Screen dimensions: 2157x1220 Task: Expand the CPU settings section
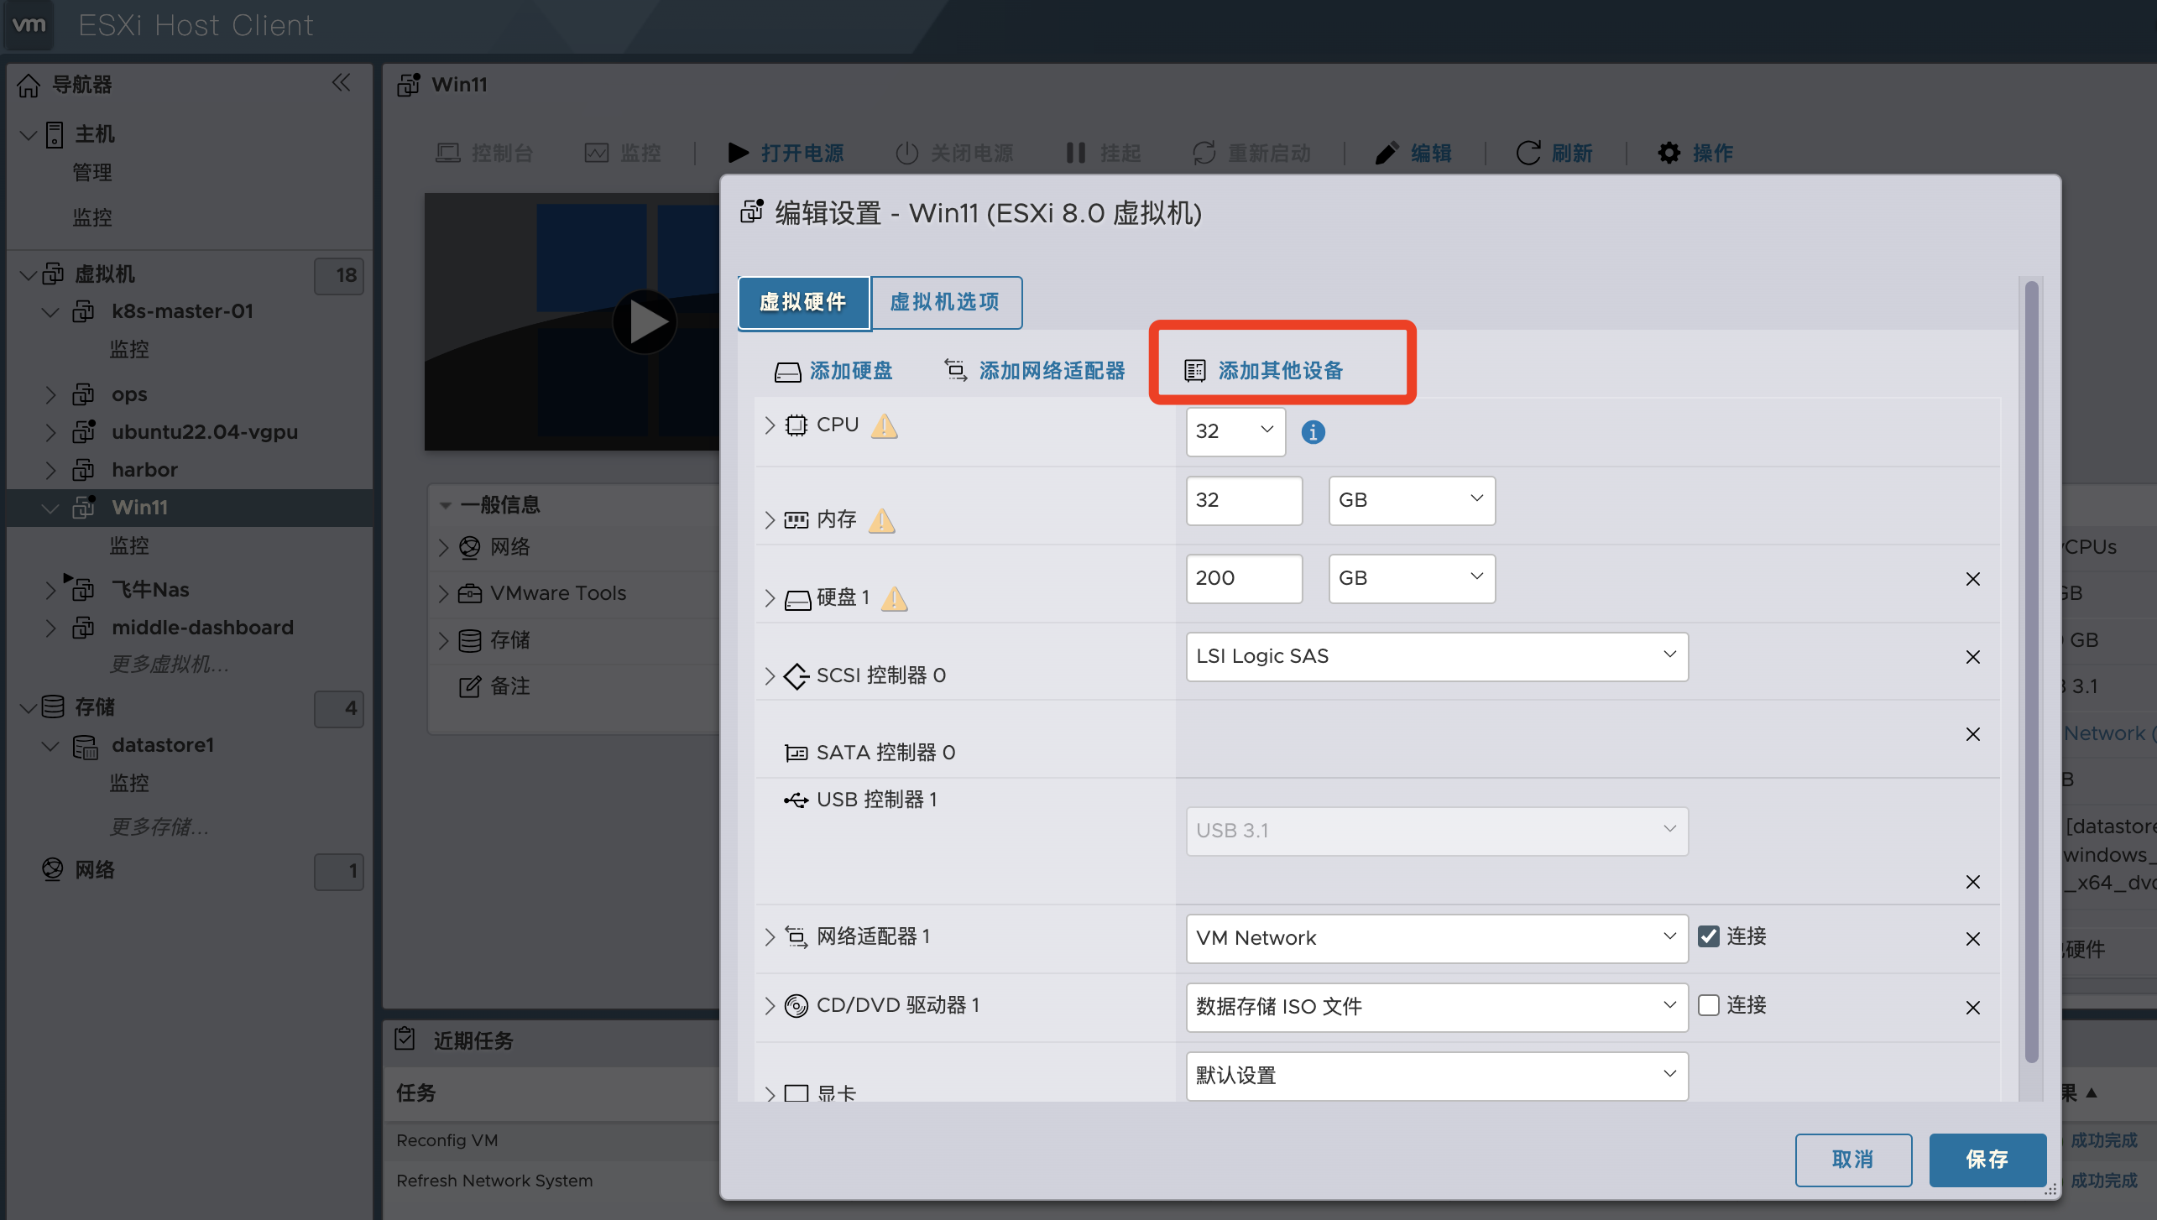770,425
